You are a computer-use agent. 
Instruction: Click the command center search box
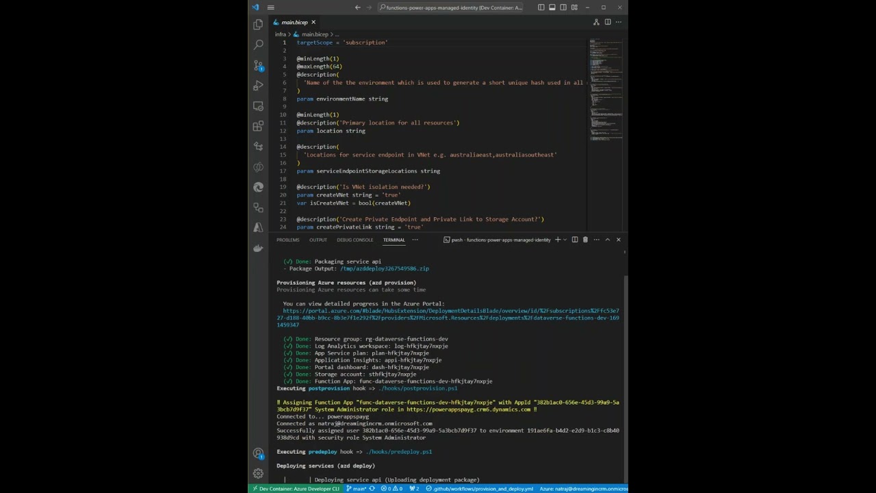point(451,8)
